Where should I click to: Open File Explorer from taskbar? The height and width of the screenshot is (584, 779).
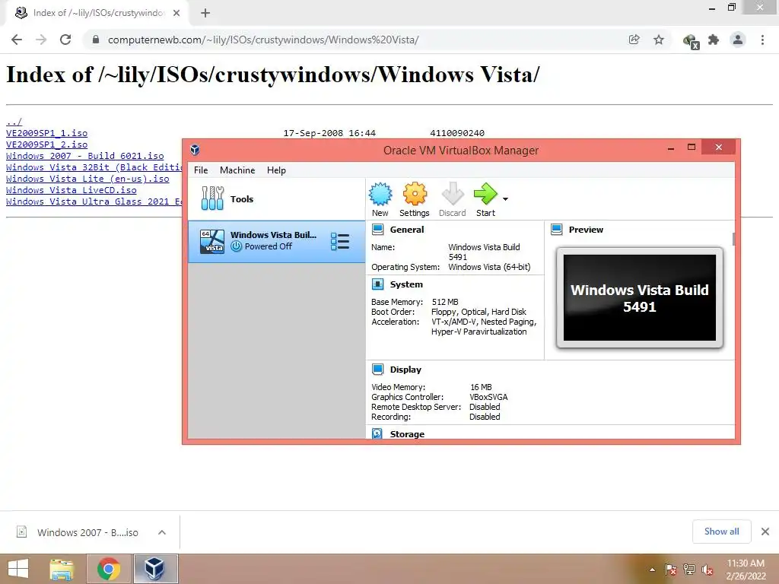(x=62, y=569)
